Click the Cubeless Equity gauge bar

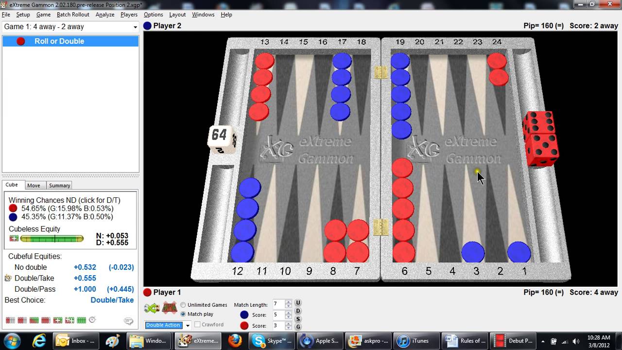[x=52, y=239]
